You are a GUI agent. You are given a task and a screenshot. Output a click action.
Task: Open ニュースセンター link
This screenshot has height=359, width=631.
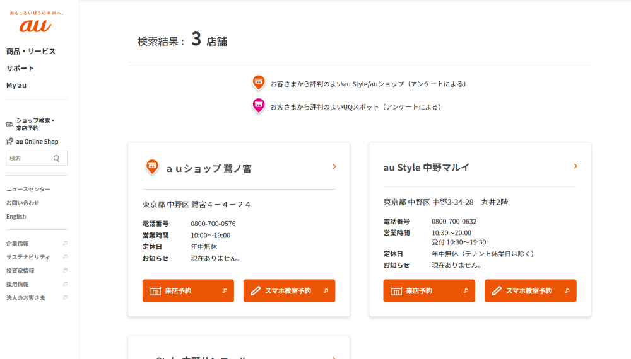[28, 189]
